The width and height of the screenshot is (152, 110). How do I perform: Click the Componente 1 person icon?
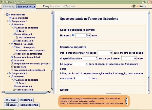(x=10, y=21)
